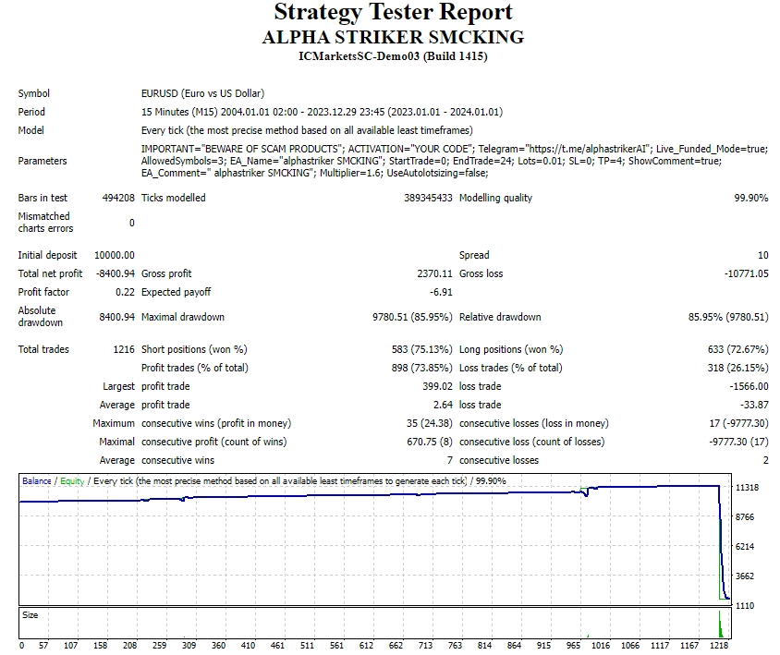Screen dimensions: 780x655
Task: Click the Equity legend label in chart
Action: [x=72, y=481]
